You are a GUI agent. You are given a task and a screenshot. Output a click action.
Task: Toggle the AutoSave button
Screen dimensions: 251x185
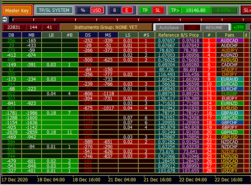coord(169,28)
